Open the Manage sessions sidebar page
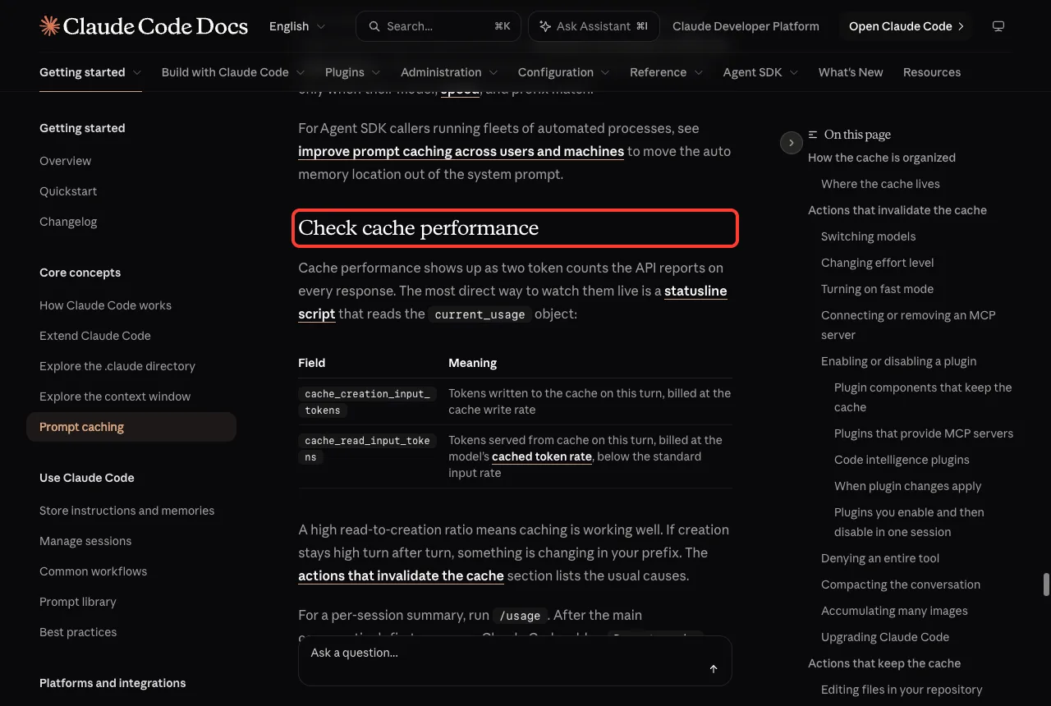Screen dimensions: 1051x706 pos(85,541)
